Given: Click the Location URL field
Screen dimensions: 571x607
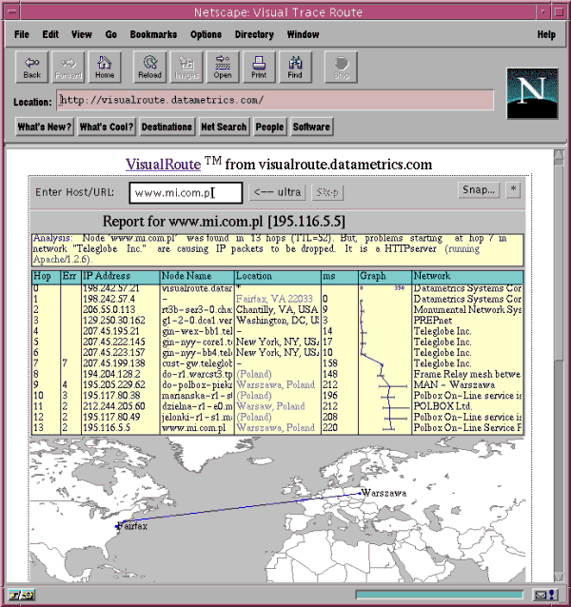Looking at the screenshot, I should (x=275, y=100).
